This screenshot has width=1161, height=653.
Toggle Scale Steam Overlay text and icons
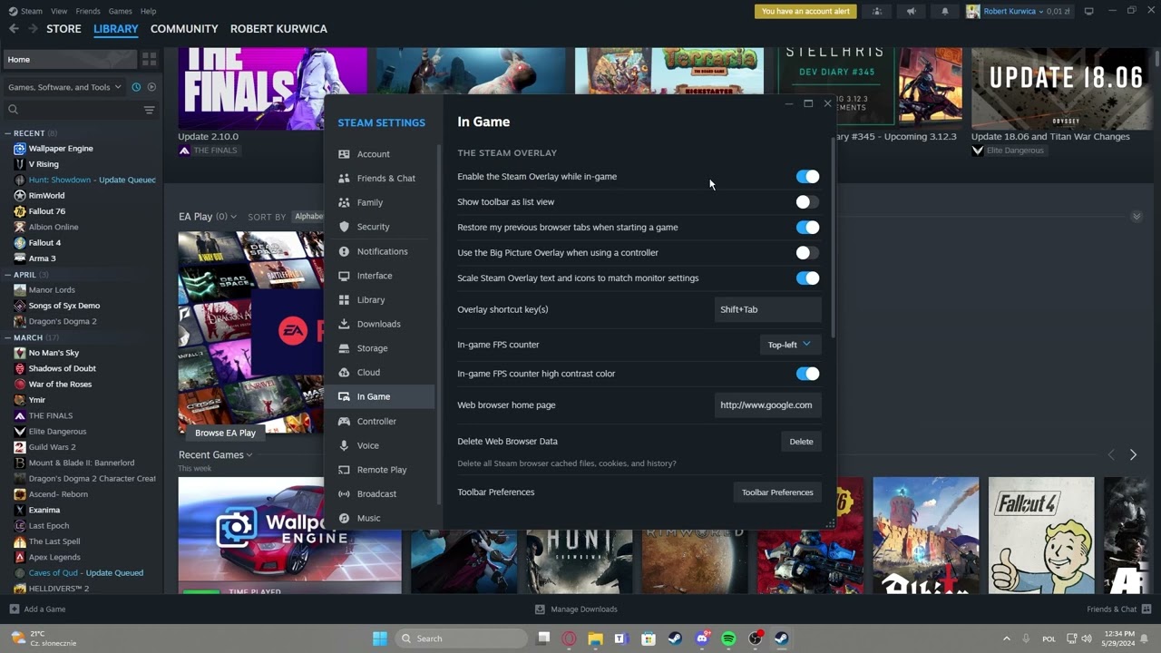point(807,278)
